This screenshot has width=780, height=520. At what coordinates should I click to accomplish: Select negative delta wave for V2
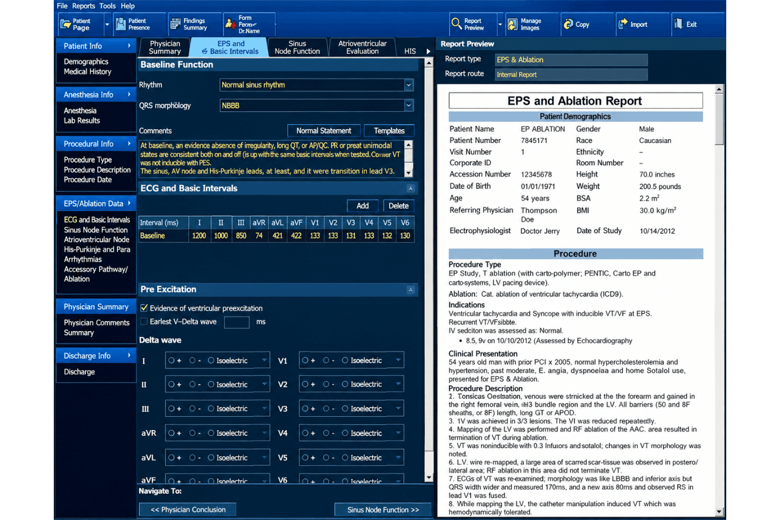click(x=326, y=385)
